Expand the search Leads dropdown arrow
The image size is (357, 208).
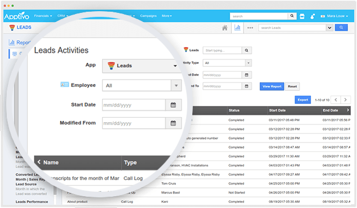(x=329, y=27)
